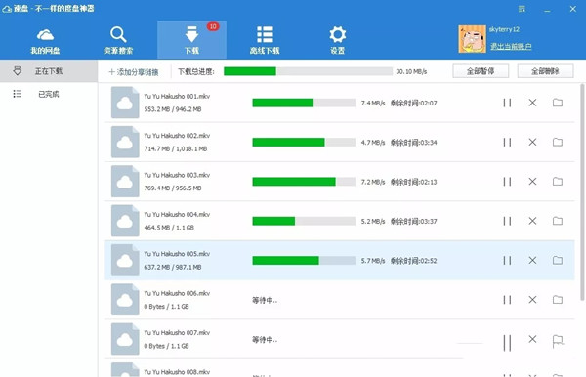
Task: Pause Yu Yu Hakusho 002.mkv download
Action: tap(507, 142)
